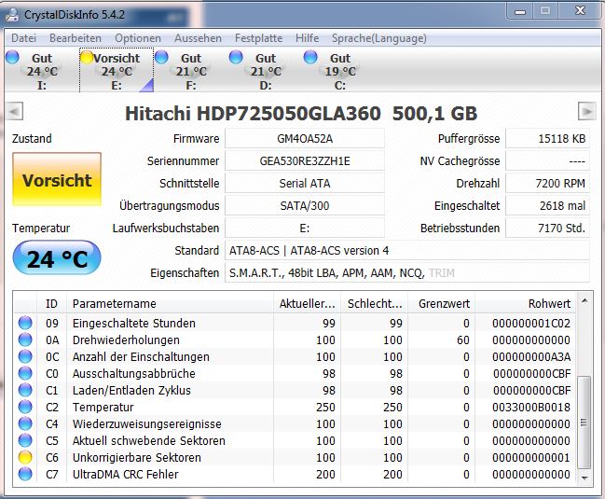Select drive F: in disk bar

point(191,71)
